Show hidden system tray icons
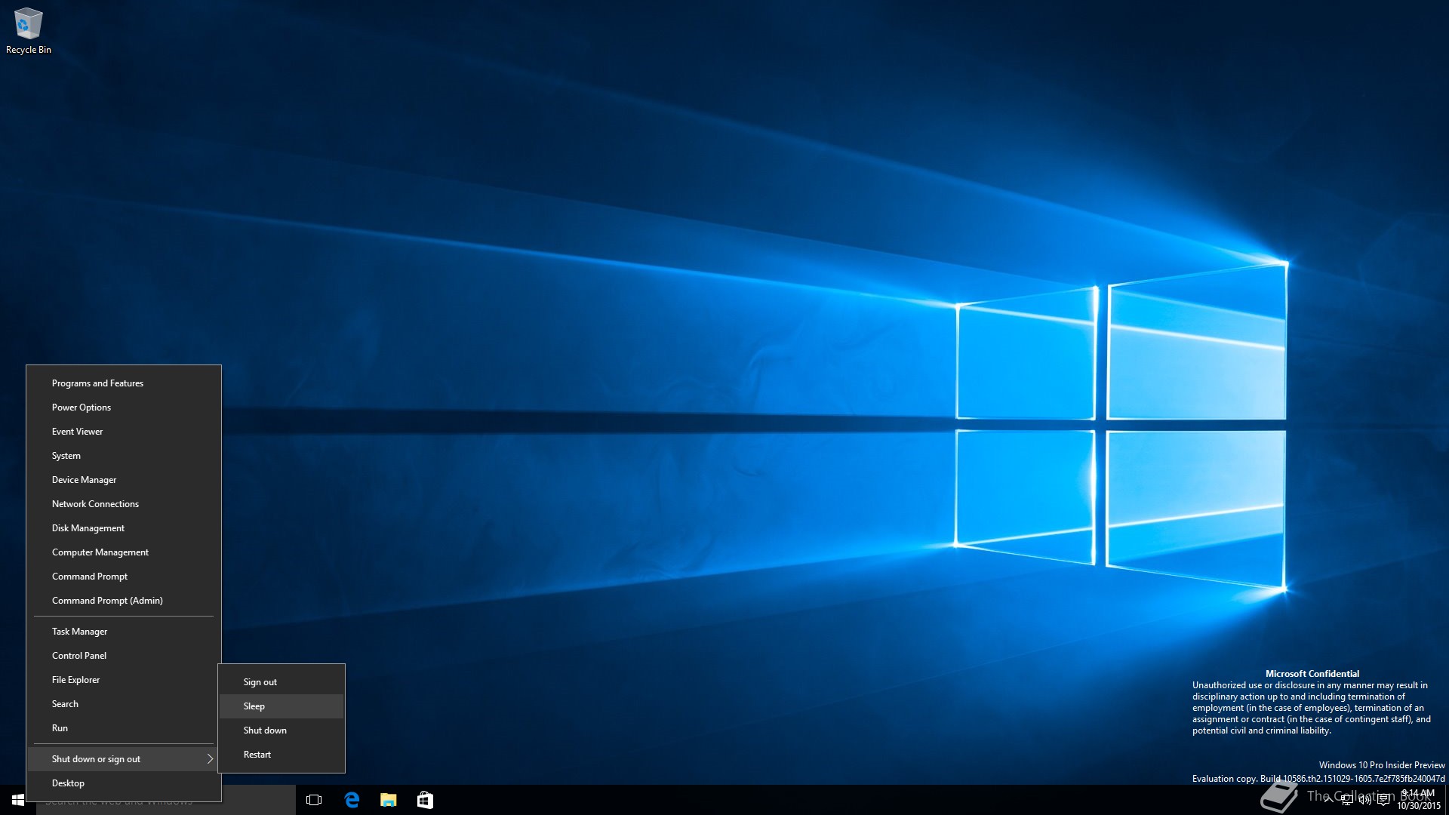 pyautogui.click(x=1328, y=800)
